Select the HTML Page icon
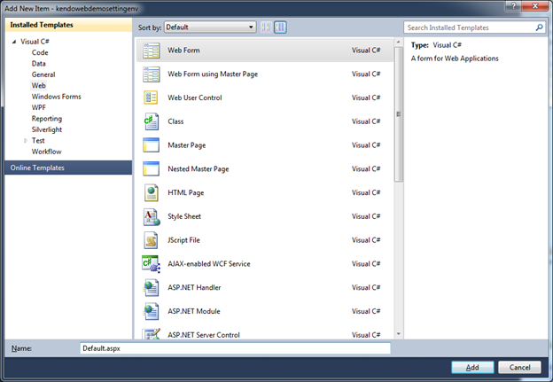The image size is (553, 382). click(151, 192)
